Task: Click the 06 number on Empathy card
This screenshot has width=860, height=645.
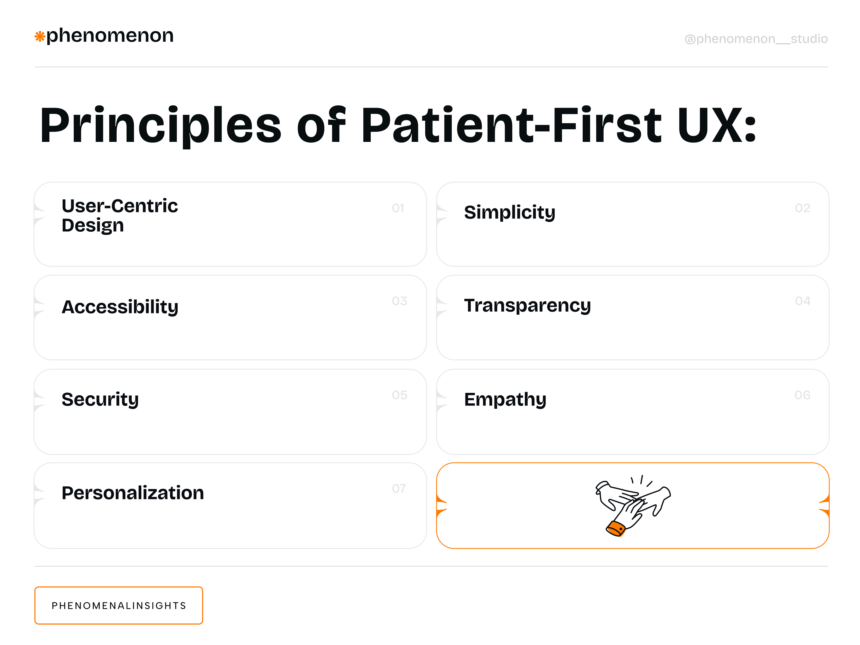Action: click(x=802, y=395)
